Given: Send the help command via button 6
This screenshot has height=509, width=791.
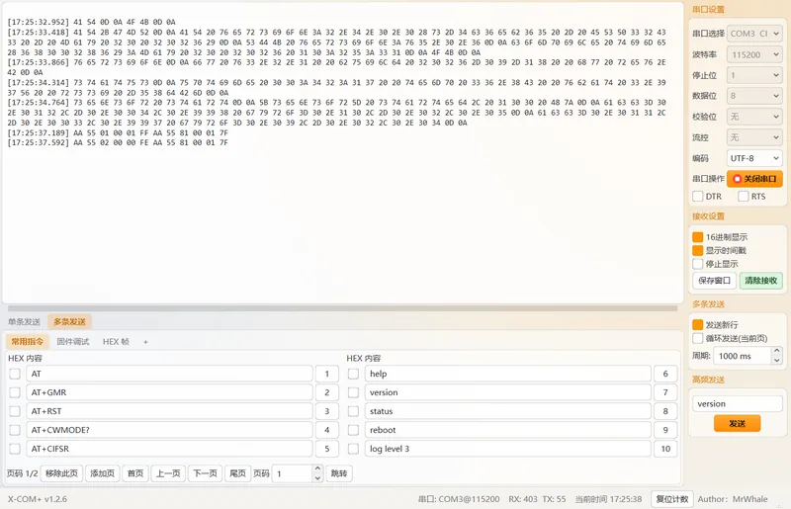Looking at the screenshot, I should pos(665,374).
